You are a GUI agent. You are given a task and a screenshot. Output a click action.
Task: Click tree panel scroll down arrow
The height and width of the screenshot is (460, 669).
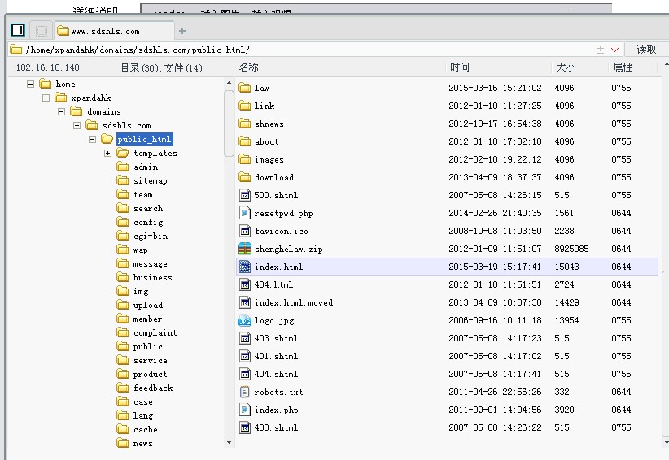(230, 443)
